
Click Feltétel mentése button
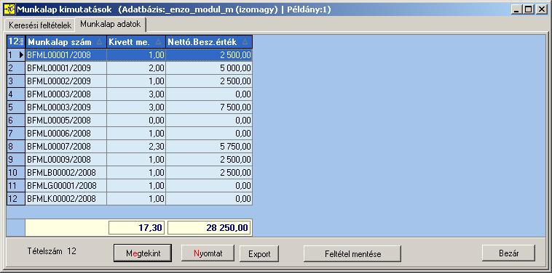(x=352, y=253)
